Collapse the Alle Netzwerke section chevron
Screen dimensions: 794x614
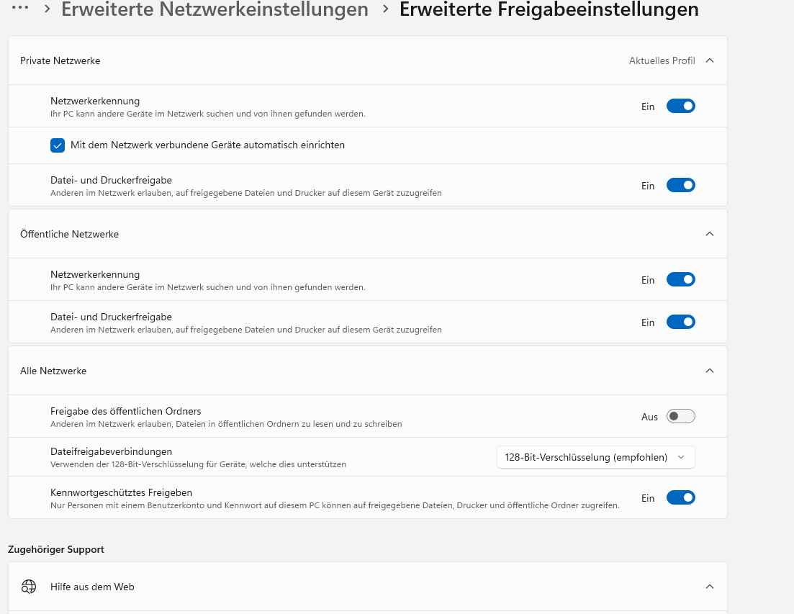(x=710, y=371)
